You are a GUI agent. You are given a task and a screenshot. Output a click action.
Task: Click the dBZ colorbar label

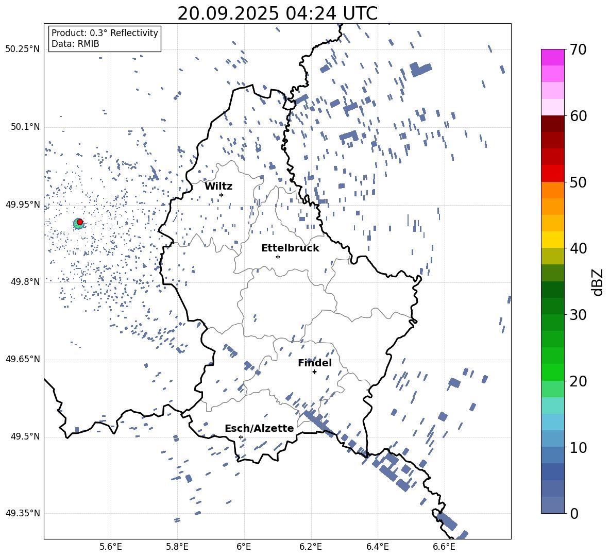[597, 282]
